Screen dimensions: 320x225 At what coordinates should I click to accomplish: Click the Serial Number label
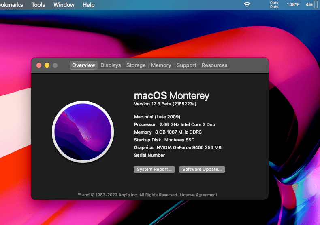coord(149,155)
